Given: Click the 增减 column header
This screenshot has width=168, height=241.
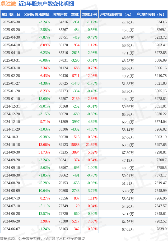Looking at the screenshot, I should [75, 14].
